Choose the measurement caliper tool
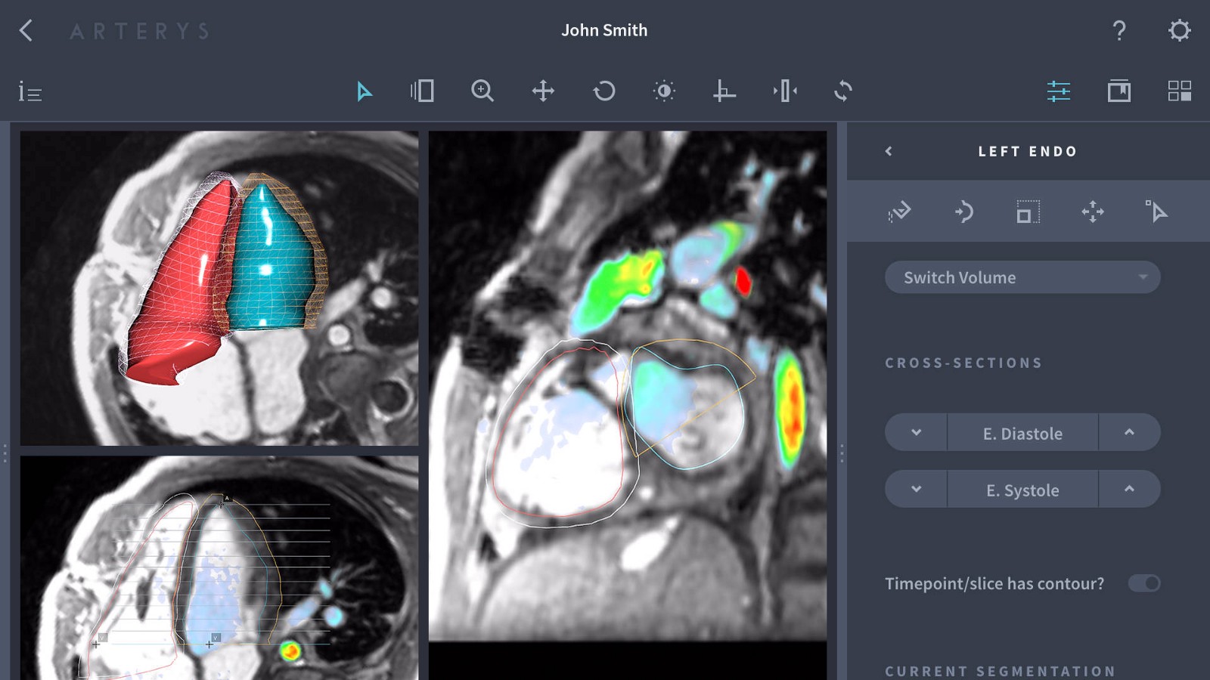Image resolution: width=1210 pixels, height=680 pixels. tap(724, 91)
